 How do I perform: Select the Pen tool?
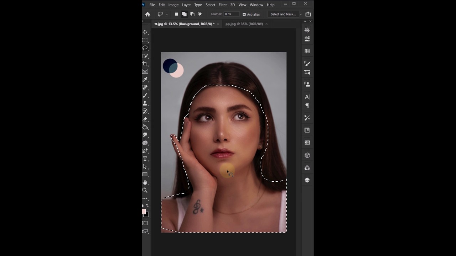pyautogui.click(x=145, y=151)
